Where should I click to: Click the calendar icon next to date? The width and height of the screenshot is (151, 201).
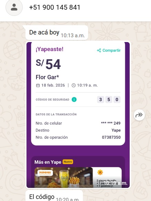pos(38,86)
